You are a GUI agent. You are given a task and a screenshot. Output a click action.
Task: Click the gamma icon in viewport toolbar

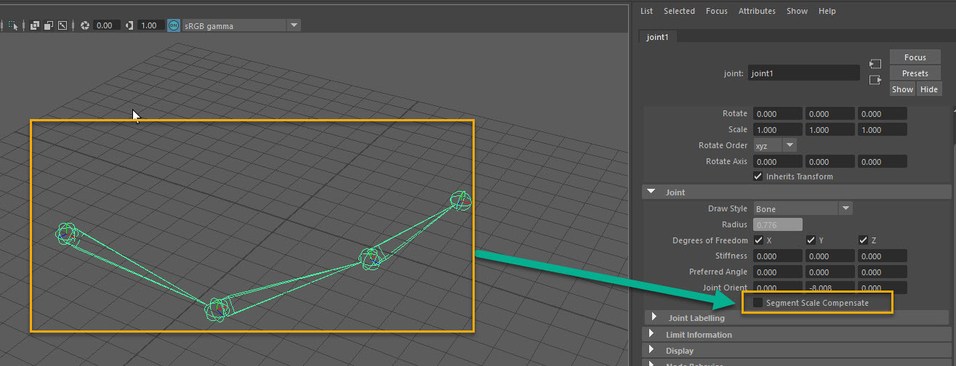tap(129, 25)
